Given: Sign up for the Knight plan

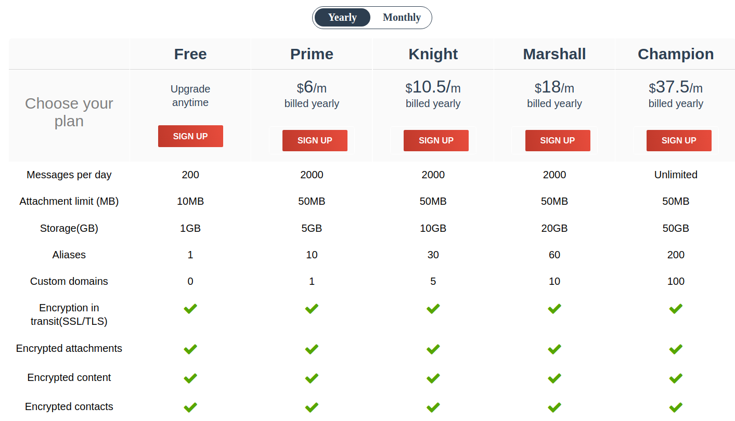Looking at the screenshot, I should click(436, 140).
